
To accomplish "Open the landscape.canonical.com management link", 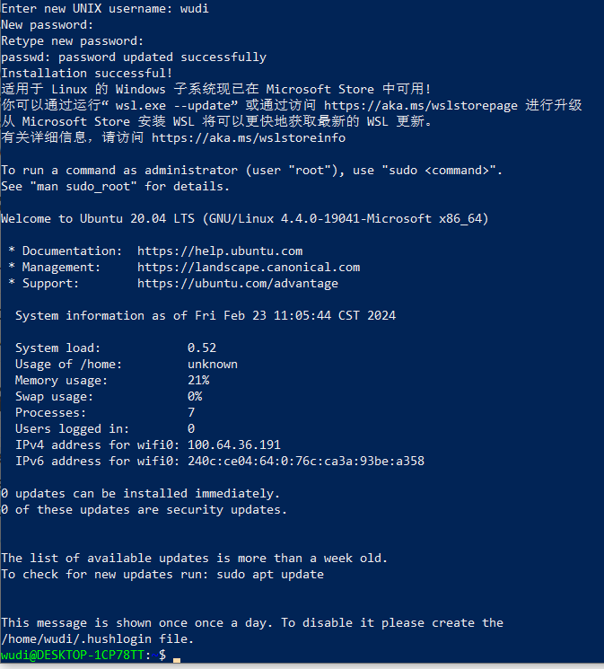I will click(249, 268).
